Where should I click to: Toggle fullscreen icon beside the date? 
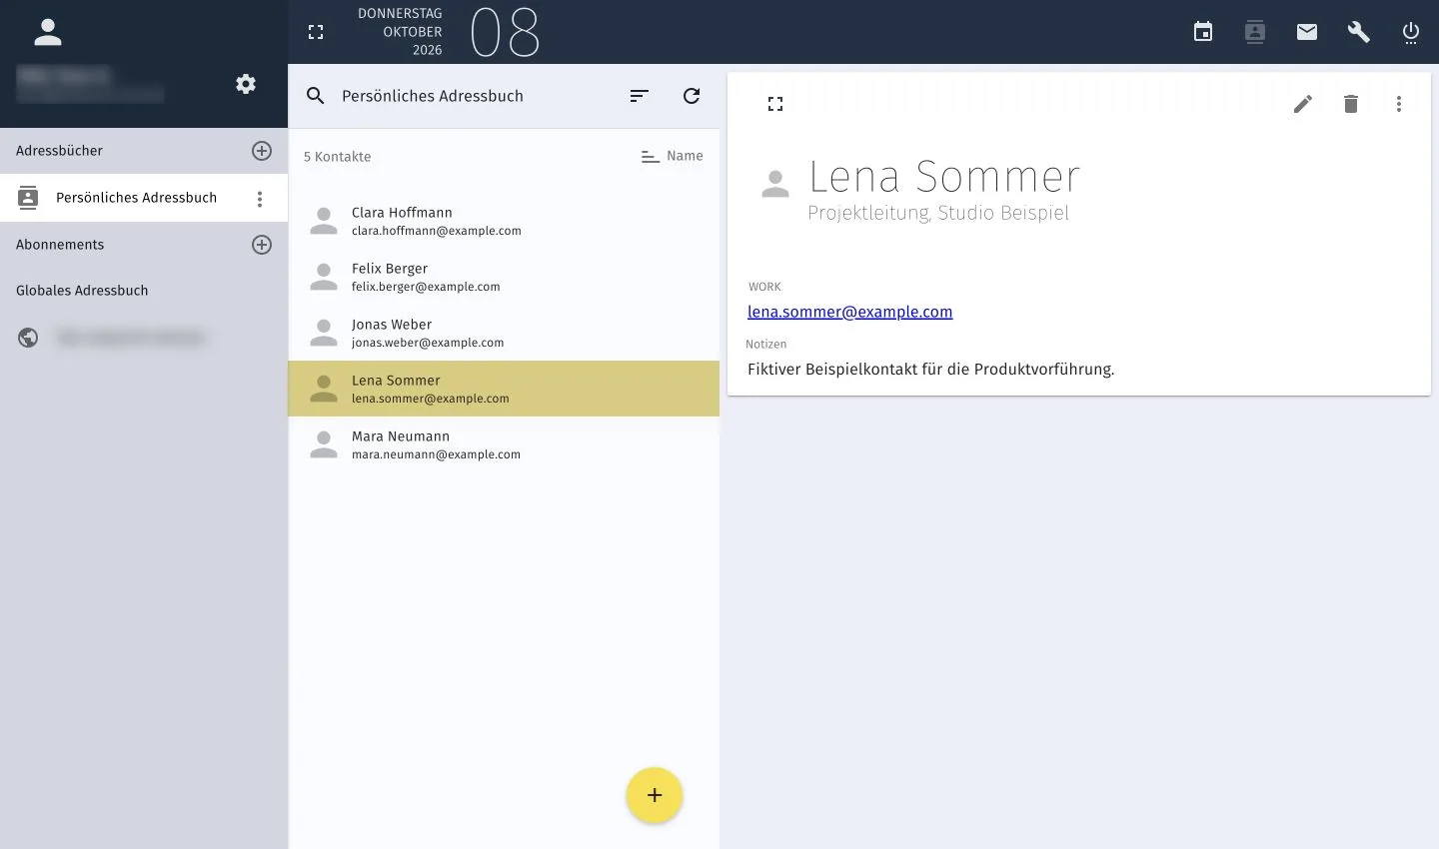[x=316, y=32]
